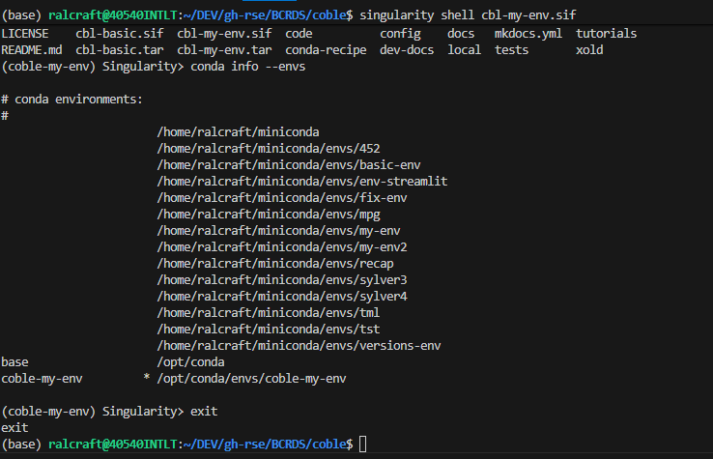The width and height of the screenshot is (713, 459).
Task: Click ralcraft@40540INTLT in the last prompt
Action: pyautogui.click(x=112, y=444)
